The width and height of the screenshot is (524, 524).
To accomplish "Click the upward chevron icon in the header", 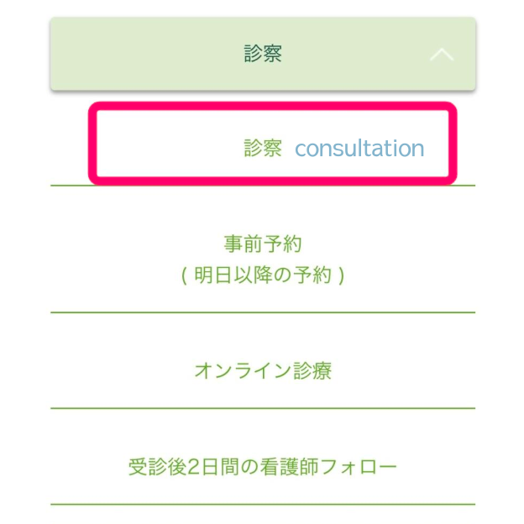I will point(442,55).
